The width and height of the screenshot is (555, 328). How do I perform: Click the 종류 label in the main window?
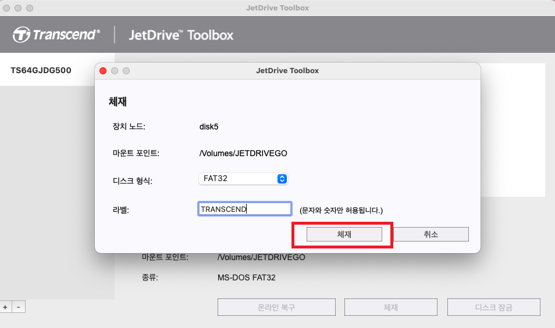150,277
